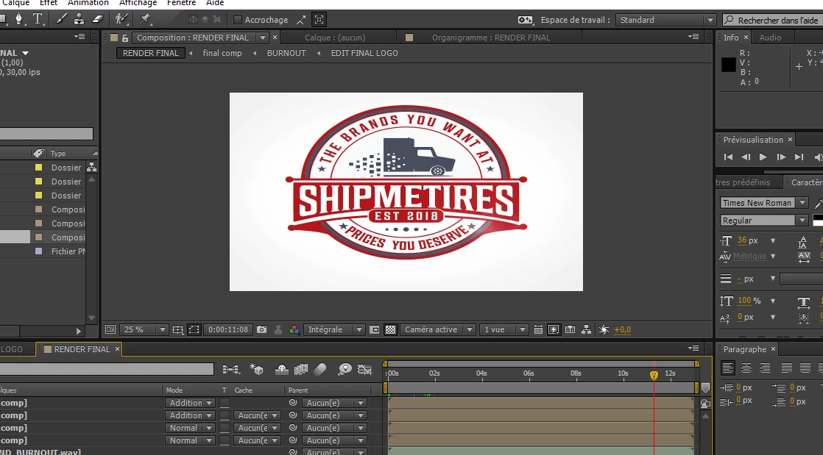Open the Affichage menu
823x455 pixels.
138,3
